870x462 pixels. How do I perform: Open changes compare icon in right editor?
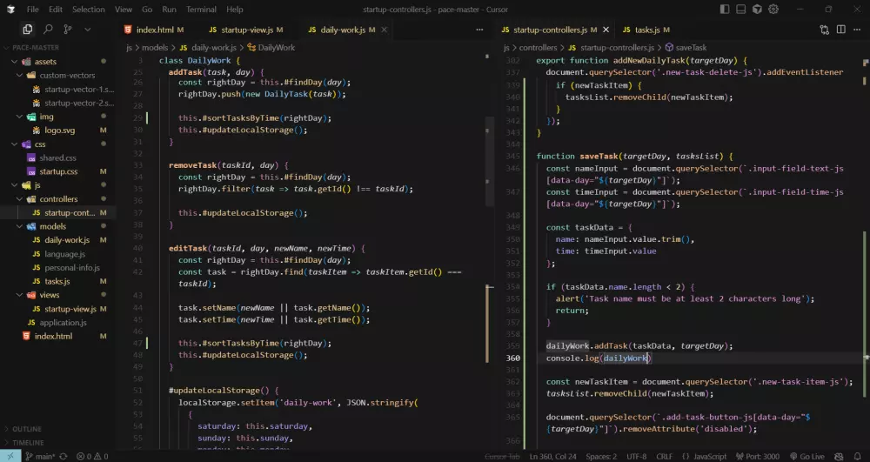pyautogui.click(x=825, y=30)
